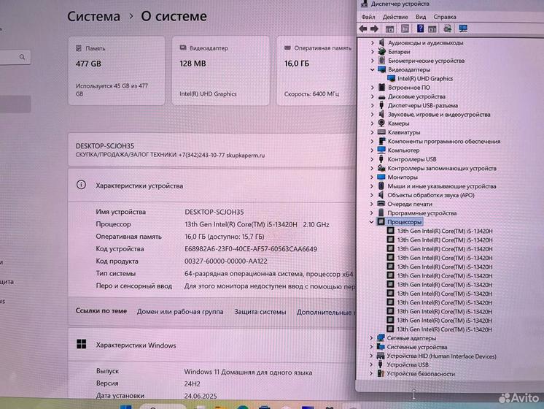Click the device ID E68982A6-23F0-40CE-AF57-60563CAA6649
The image size is (544, 409).
tap(251, 249)
